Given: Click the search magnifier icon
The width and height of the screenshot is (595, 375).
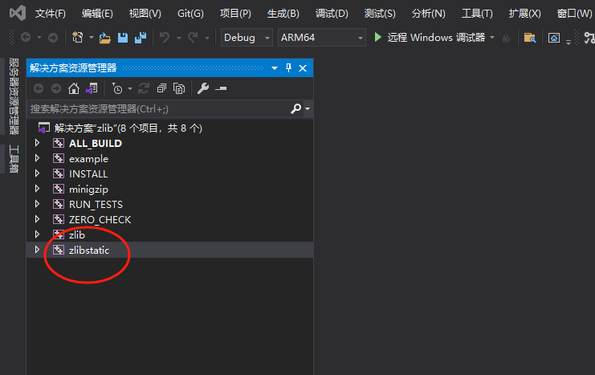Looking at the screenshot, I should point(295,109).
